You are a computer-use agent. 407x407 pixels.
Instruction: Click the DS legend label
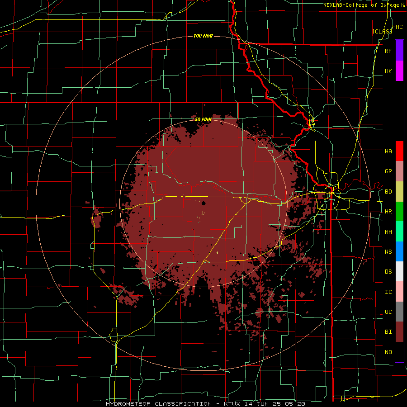(388, 272)
